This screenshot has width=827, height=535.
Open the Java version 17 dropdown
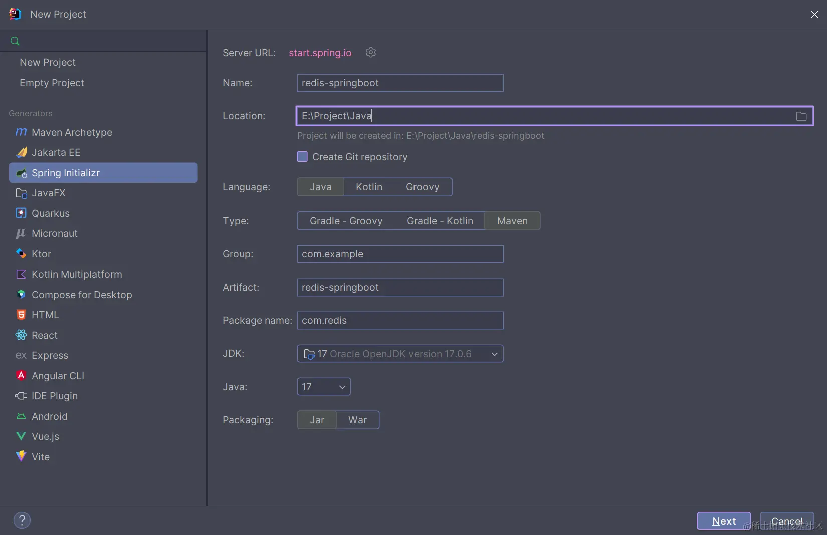(x=324, y=387)
